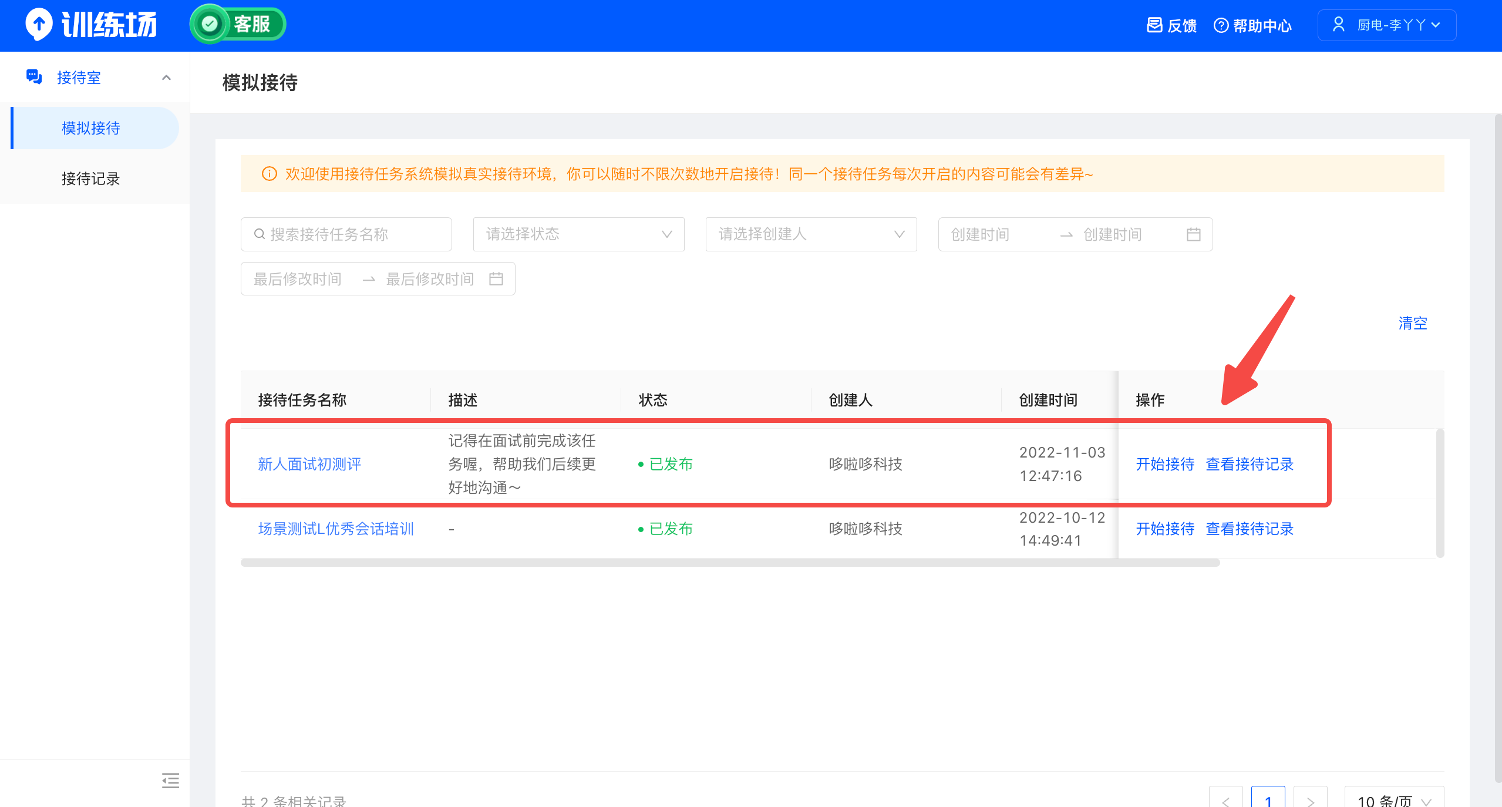Click the 2022-10-12 14:49:41 timestamp cell

pyautogui.click(x=1062, y=529)
